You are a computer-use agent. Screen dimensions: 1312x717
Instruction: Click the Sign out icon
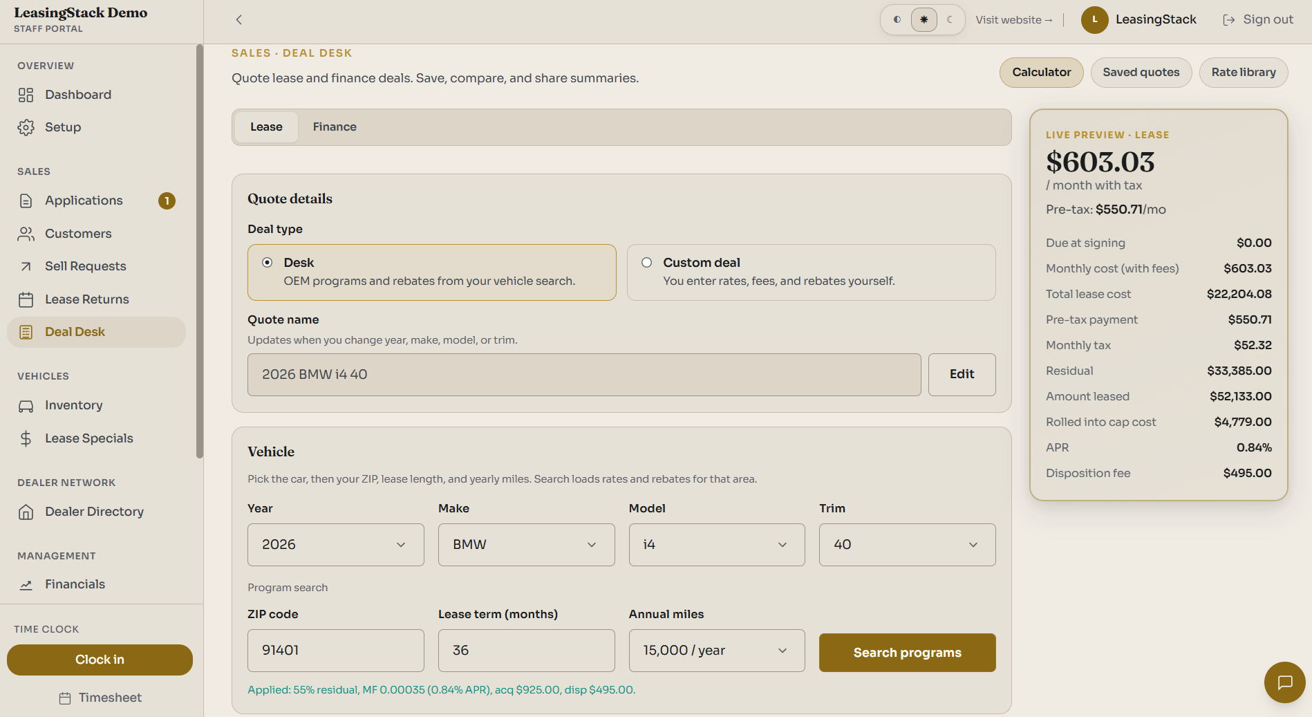tap(1229, 20)
